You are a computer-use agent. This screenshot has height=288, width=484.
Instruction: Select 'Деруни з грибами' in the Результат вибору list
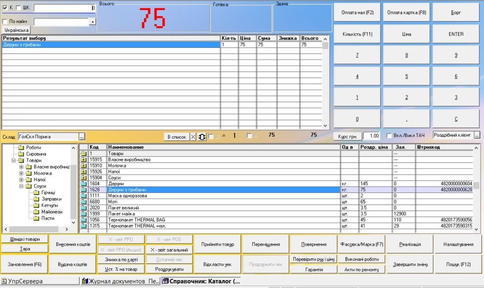[111, 45]
